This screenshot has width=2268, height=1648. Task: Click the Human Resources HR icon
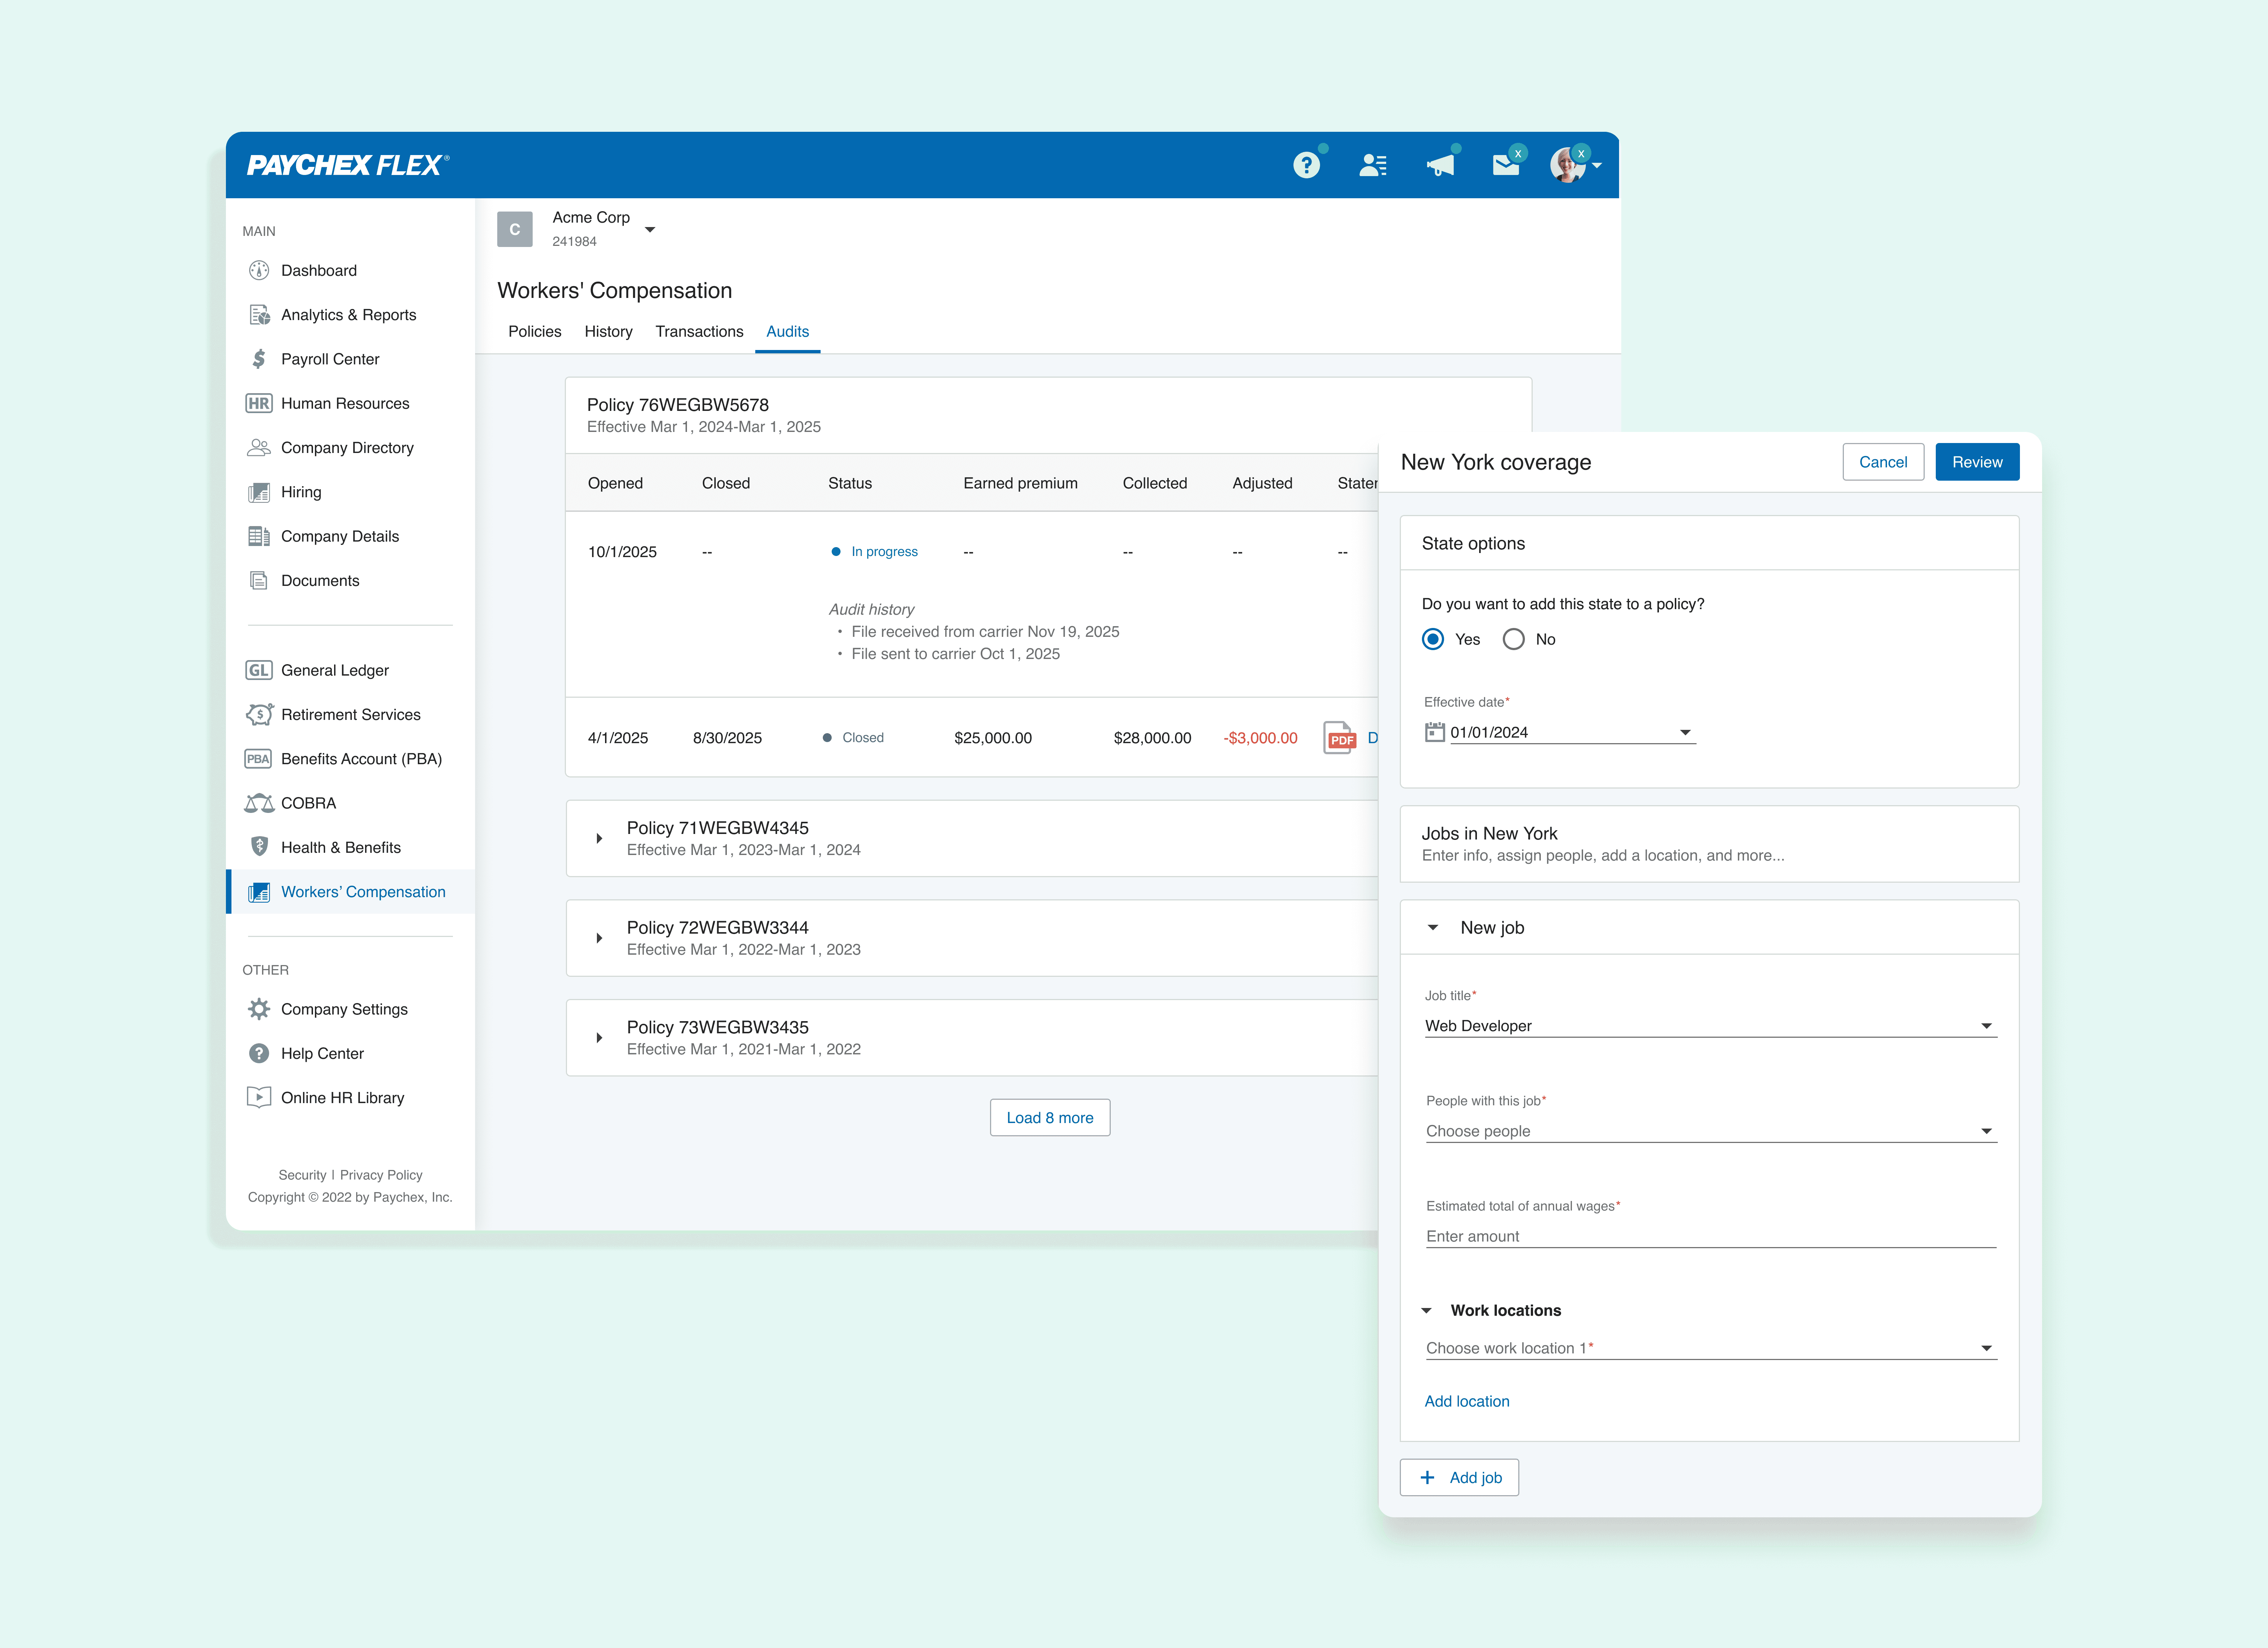pyautogui.click(x=259, y=403)
